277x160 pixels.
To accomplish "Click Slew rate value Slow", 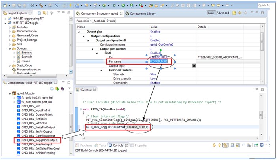I will click(x=153, y=74).
